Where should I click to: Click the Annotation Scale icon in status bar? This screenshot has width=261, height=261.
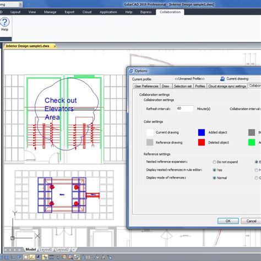tap(83, 257)
